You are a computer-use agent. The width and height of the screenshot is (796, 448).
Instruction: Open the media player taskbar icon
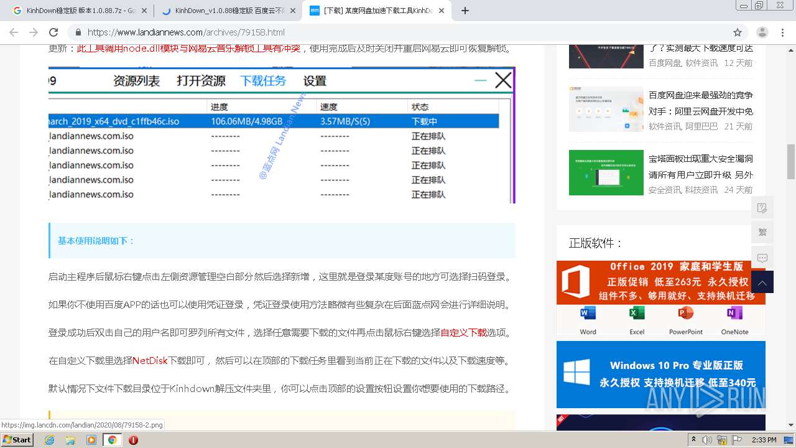tap(91, 440)
